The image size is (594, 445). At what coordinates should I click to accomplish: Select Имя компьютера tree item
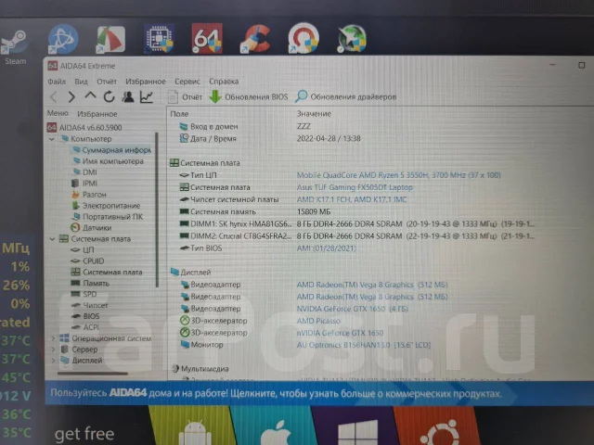[x=109, y=161]
